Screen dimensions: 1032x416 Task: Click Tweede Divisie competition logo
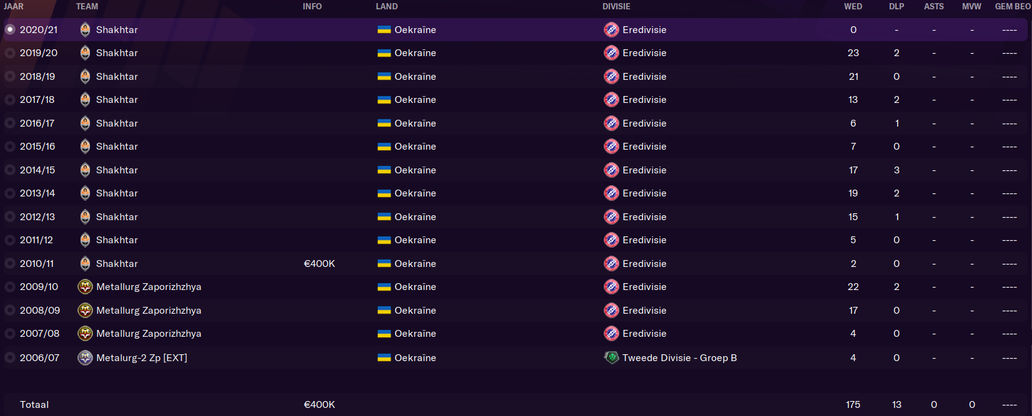[x=611, y=357]
